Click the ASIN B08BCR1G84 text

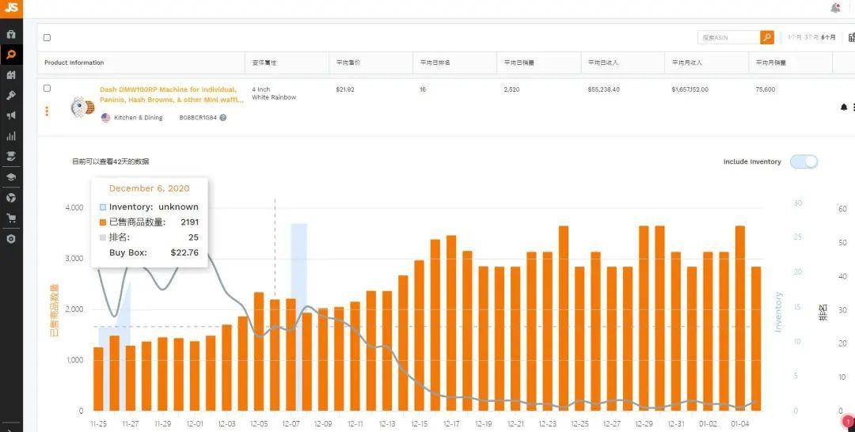pos(198,118)
